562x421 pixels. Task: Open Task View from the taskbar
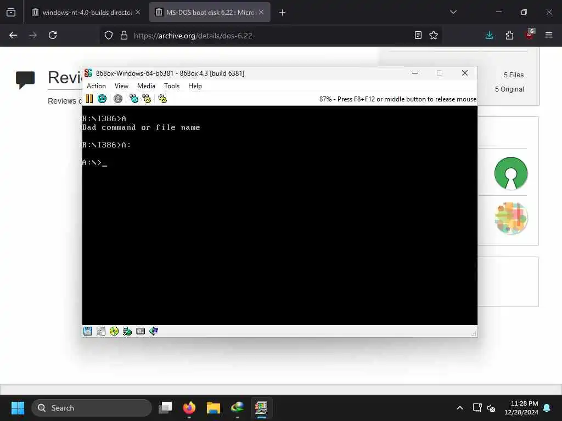click(165, 408)
